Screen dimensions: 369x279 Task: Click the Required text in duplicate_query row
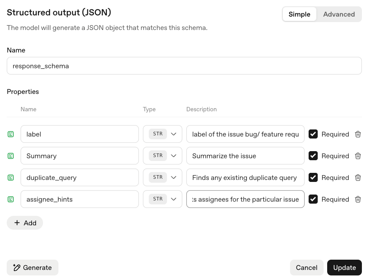point(335,178)
